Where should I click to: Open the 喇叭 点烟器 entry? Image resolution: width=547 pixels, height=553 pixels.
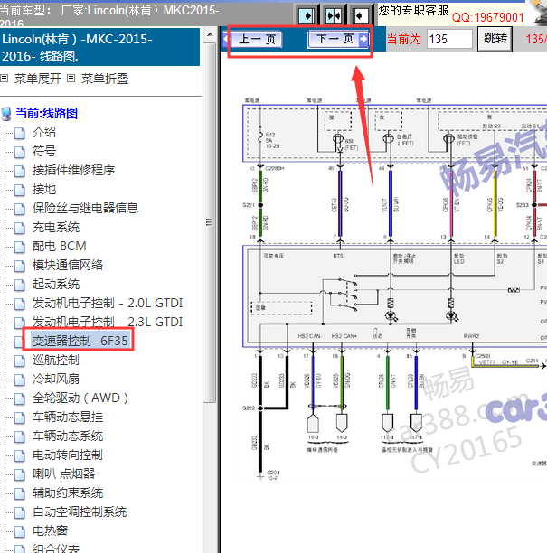coord(63,473)
